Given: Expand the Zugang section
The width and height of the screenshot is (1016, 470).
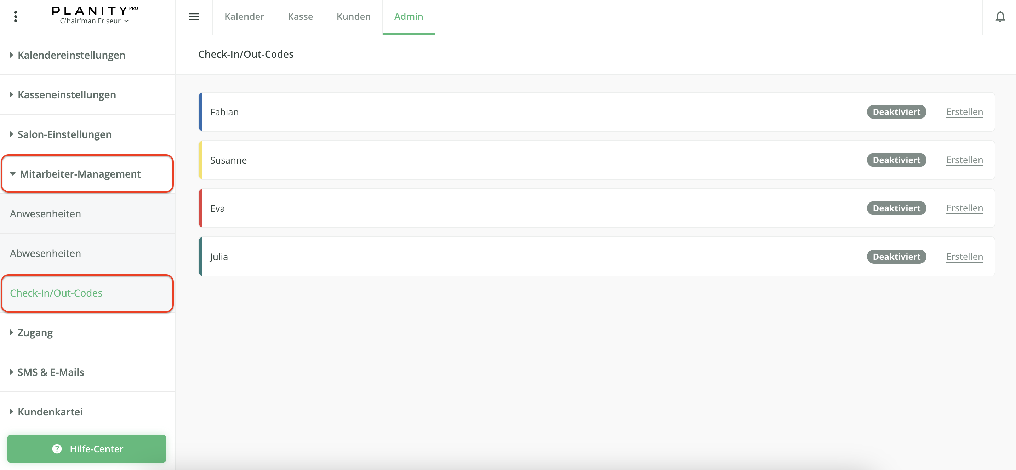Looking at the screenshot, I should [35, 332].
